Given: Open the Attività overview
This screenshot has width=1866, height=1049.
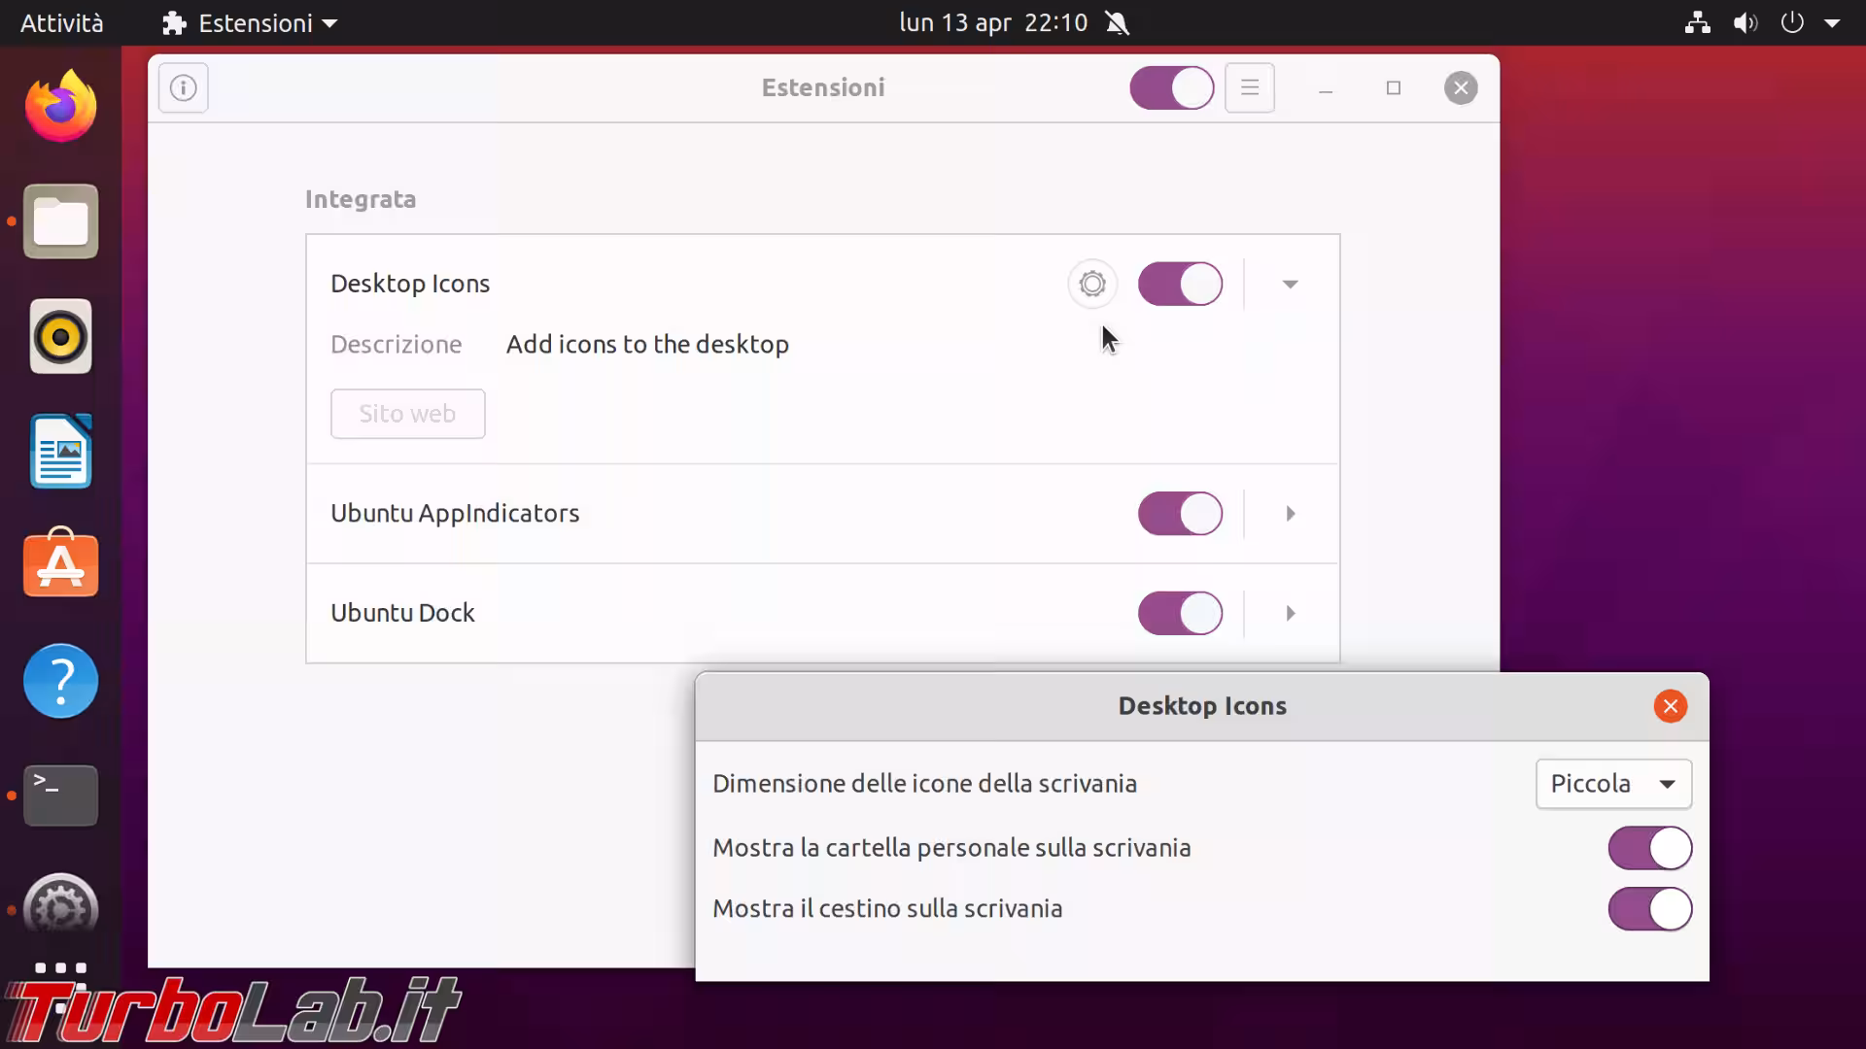Looking at the screenshot, I should [x=61, y=22].
